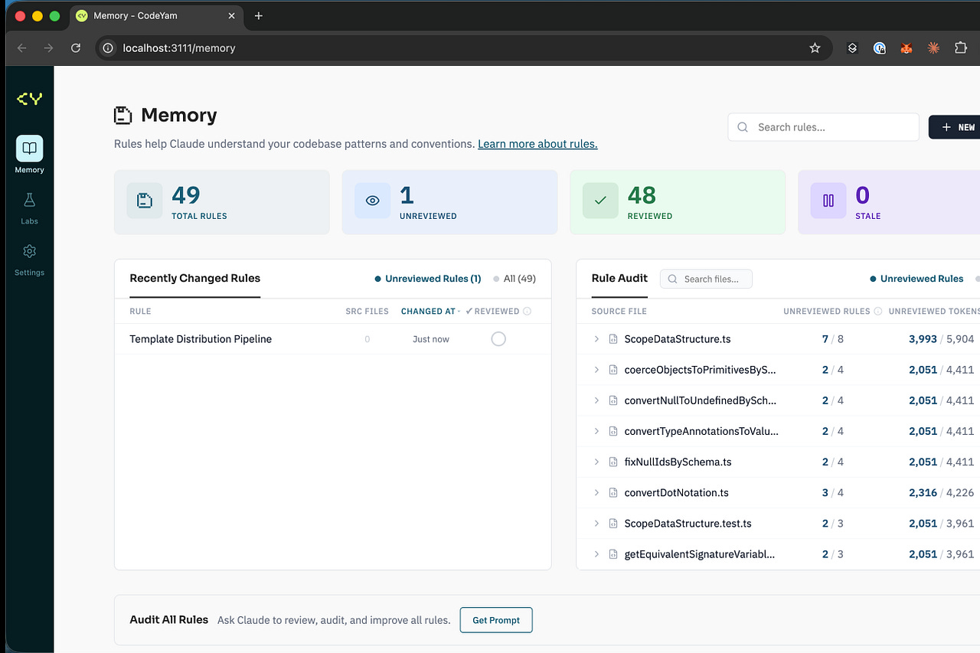The height and width of the screenshot is (653, 980).
Task: Open the Chrome extensions puzzle icon
Action: (960, 47)
